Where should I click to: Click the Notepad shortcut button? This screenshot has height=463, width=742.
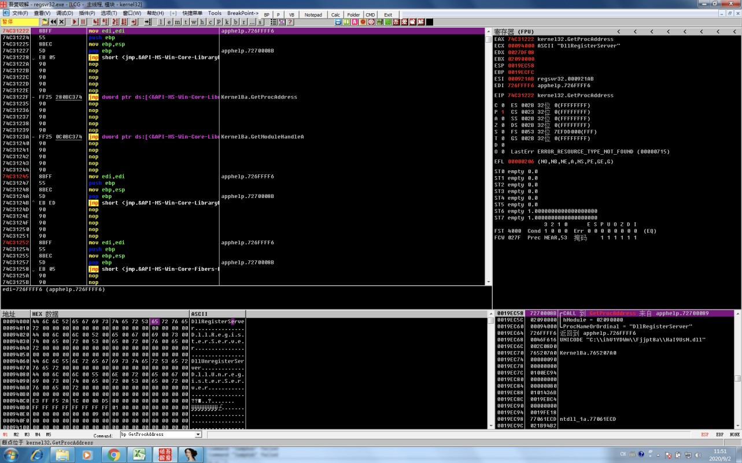tap(313, 14)
